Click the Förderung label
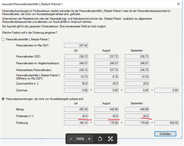 22,123
